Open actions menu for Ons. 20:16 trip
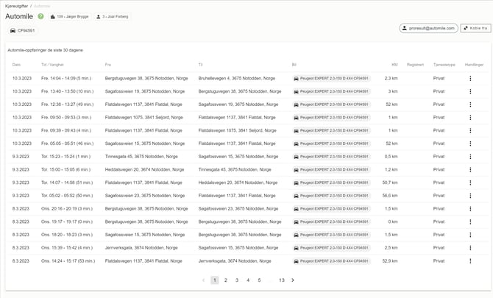Image resolution: width=493 pixels, height=298 pixels. [x=470, y=209]
